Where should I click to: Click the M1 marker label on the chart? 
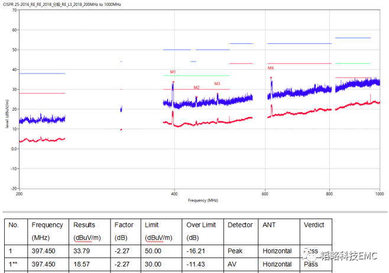coord(173,72)
